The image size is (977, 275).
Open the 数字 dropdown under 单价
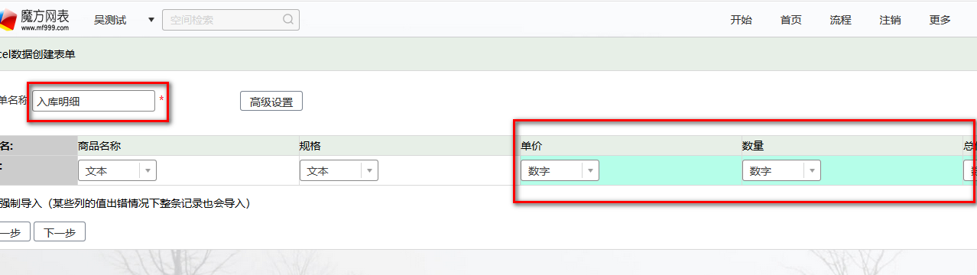click(x=560, y=171)
